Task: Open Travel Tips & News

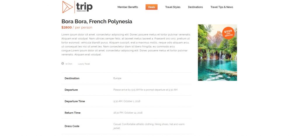Action: tap(222, 7)
